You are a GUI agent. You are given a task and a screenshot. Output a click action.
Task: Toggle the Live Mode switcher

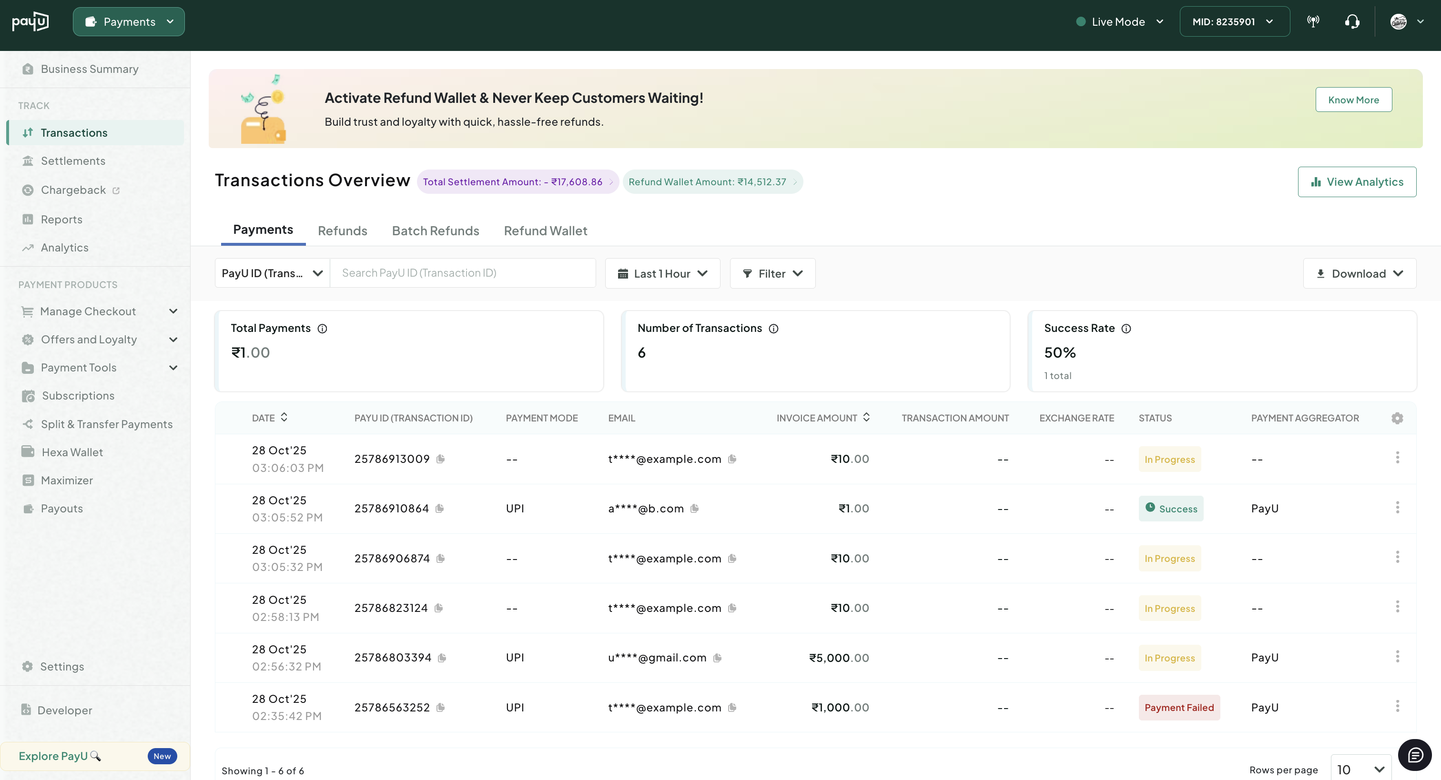[x=1119, y=22]
